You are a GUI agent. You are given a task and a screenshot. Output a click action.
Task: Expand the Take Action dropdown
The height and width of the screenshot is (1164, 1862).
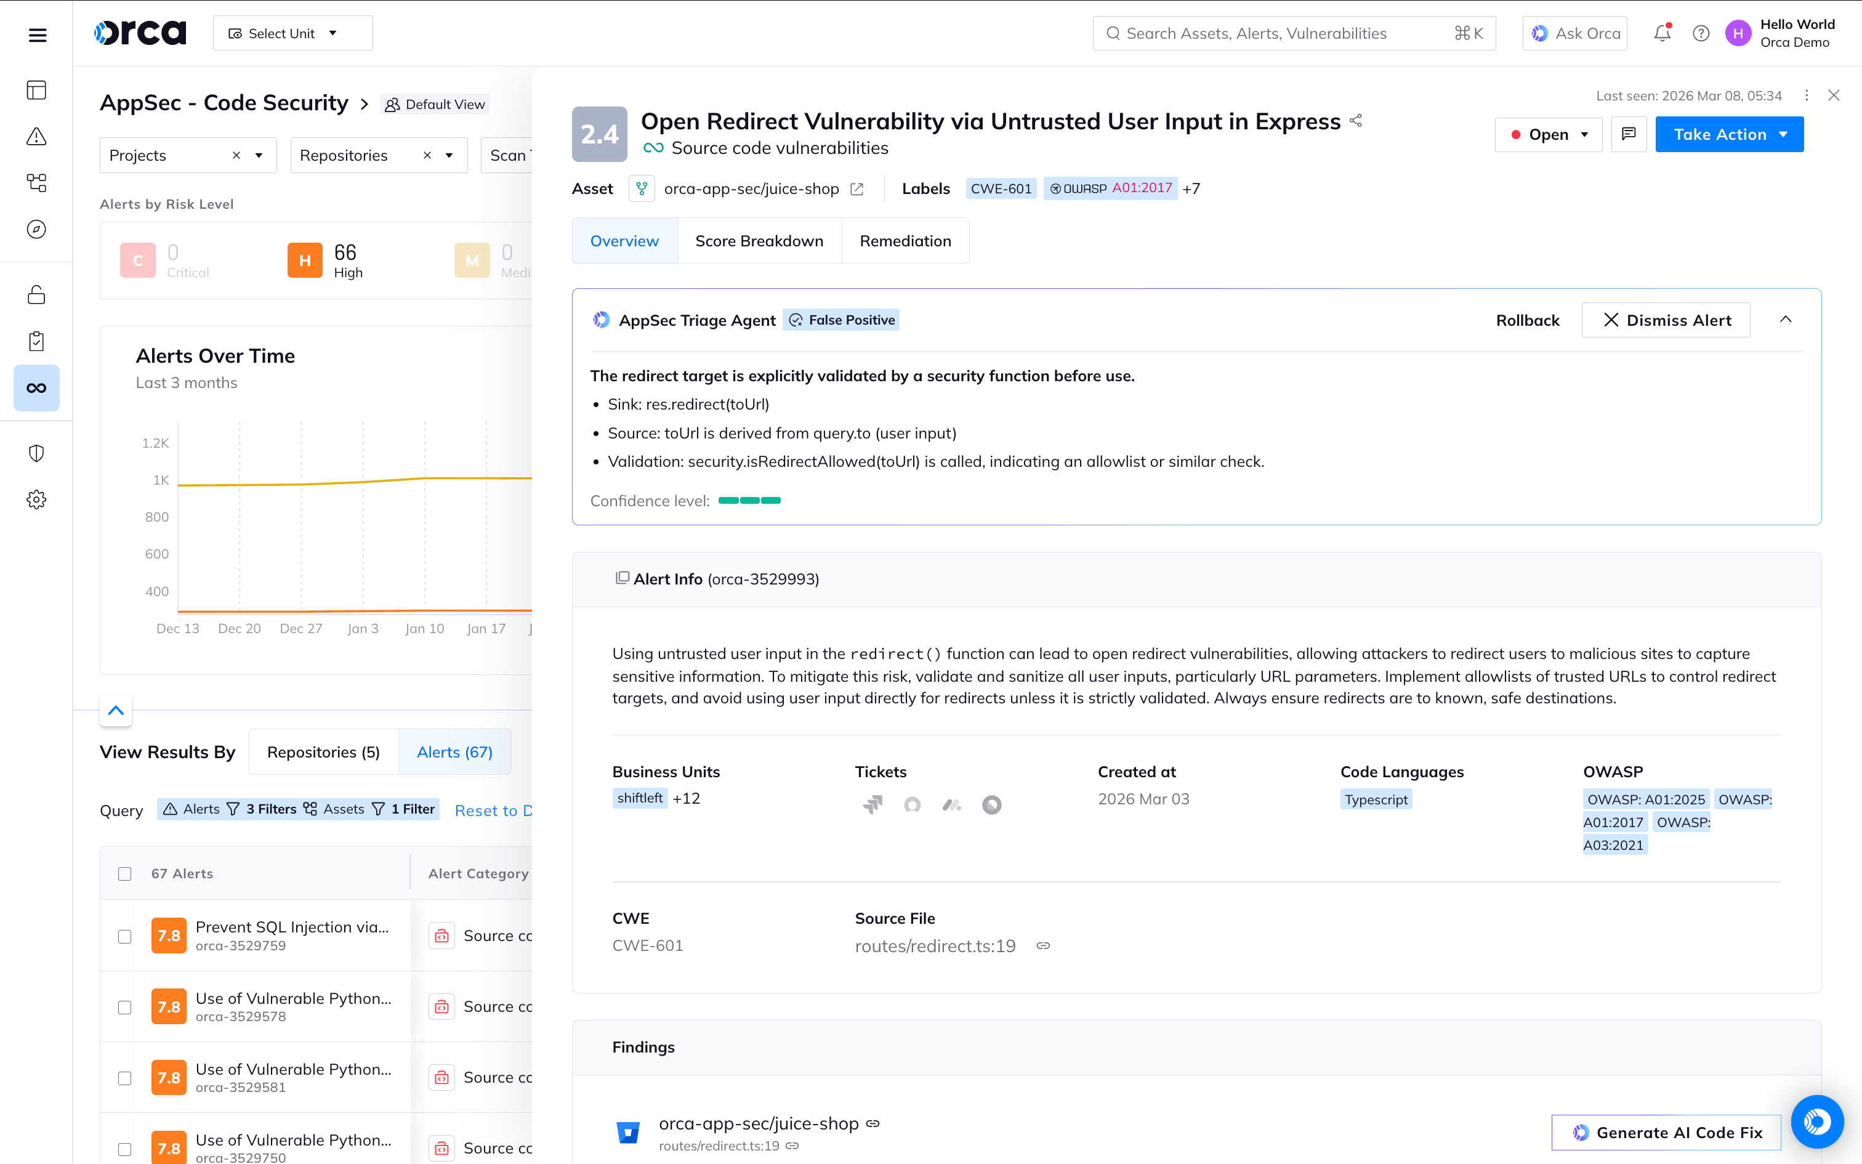coord(1729,134)
